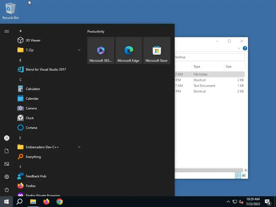The height and width of the screenshot is (207, 276).
Task: Launch the Everything search app
Action: click(49, 157)
